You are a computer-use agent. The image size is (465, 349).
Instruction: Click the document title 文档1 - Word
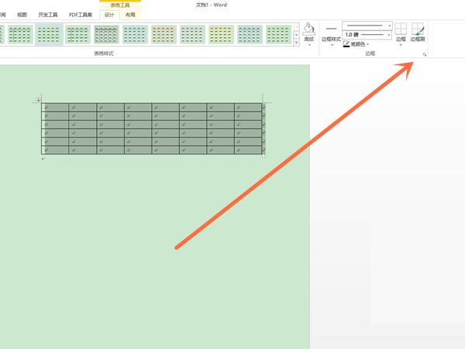[212, 5]
